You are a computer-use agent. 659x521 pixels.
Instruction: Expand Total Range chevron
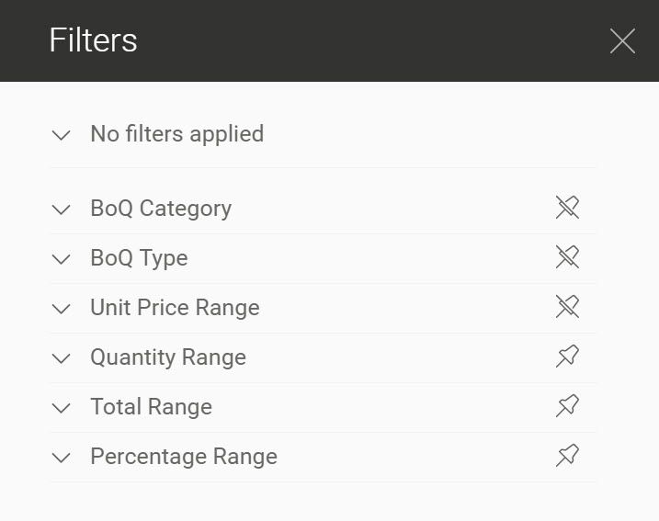point(62,408)
